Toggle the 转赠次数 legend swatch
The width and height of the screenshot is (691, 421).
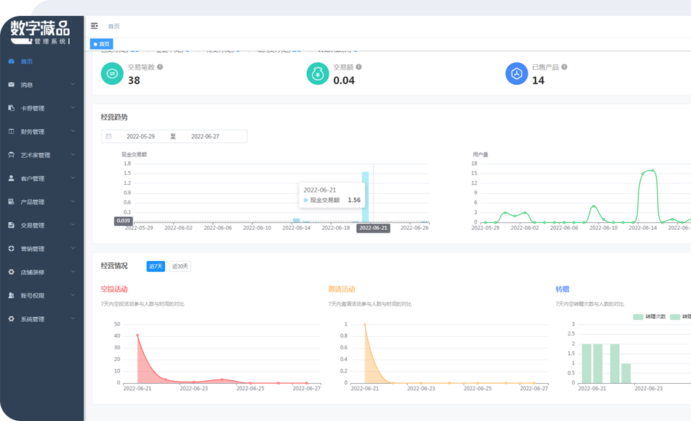638,317
